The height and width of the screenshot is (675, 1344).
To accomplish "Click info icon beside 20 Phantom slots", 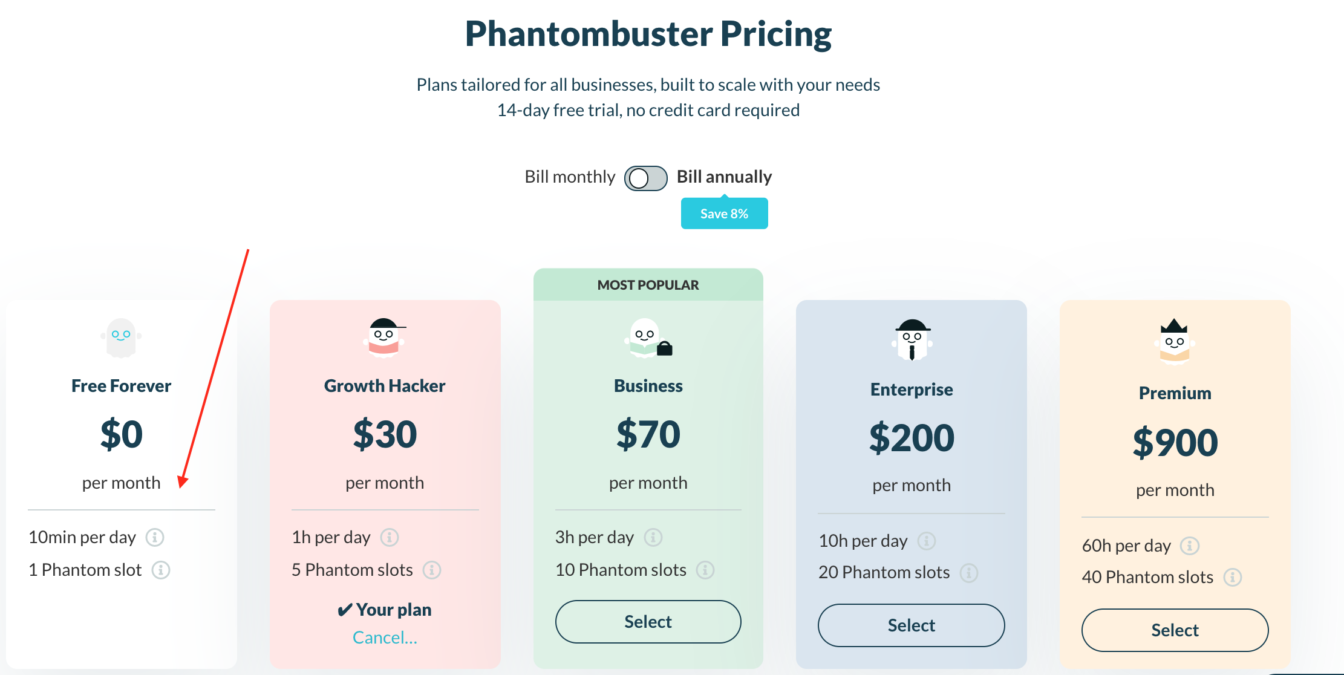I will [969, 572].
